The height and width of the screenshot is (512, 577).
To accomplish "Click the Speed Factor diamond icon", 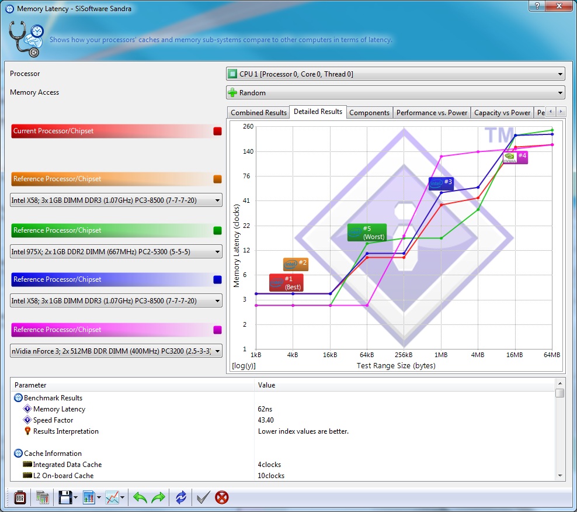I will pos(27,420).
